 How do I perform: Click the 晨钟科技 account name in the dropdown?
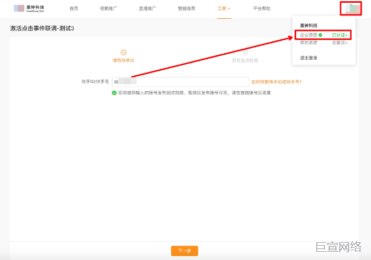pyautogui.click(x=308, y=25)
